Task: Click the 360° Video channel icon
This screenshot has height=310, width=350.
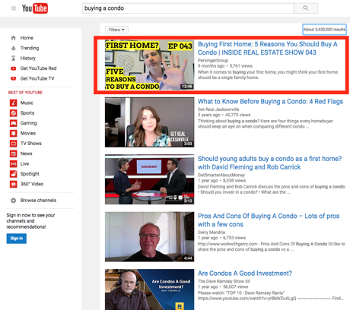Action: (x=14, y=184)
